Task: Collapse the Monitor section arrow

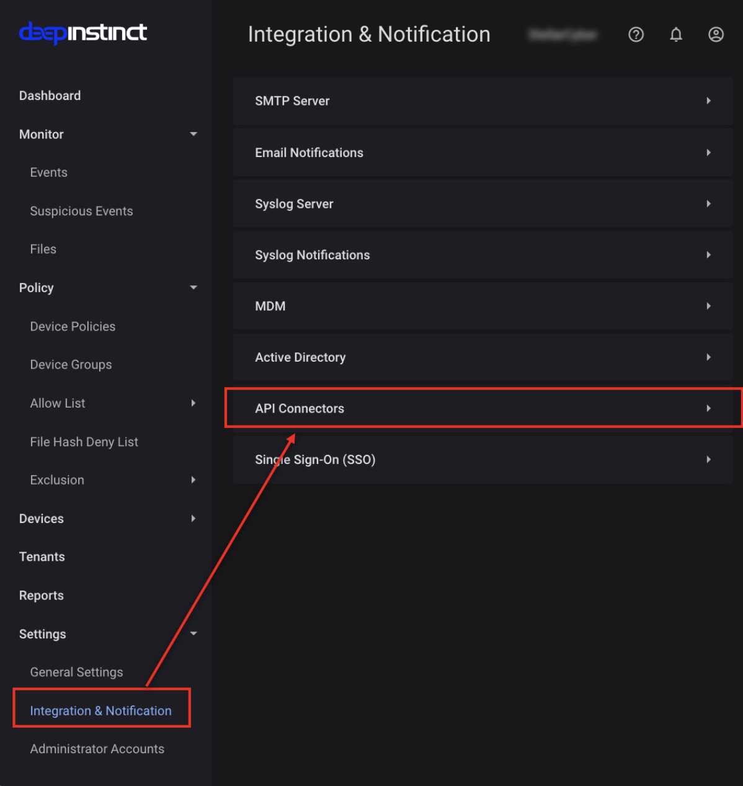Action: [194, 134]
